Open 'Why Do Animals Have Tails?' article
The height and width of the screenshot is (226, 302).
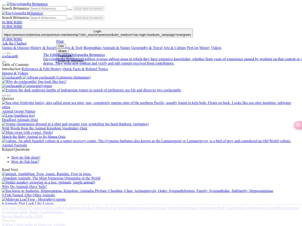pos(25,186)
